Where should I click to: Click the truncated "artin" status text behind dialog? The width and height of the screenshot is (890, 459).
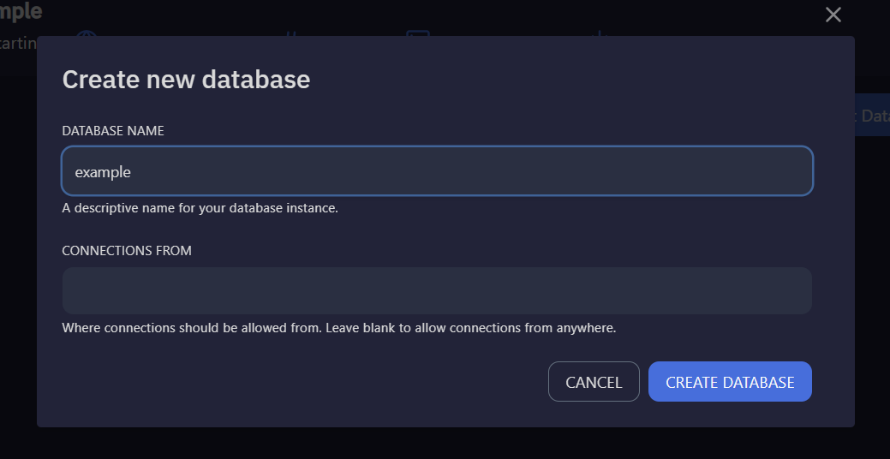[17, 42]
